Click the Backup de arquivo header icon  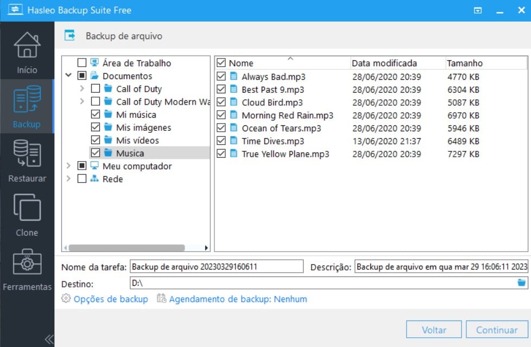click(x=69, y=35)
